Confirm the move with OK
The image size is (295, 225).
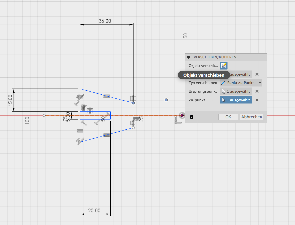(228, 117)
